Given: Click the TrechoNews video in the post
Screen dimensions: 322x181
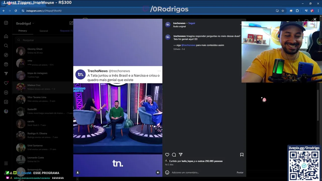Looking at the screenshot, I should [x=118, y=98].
